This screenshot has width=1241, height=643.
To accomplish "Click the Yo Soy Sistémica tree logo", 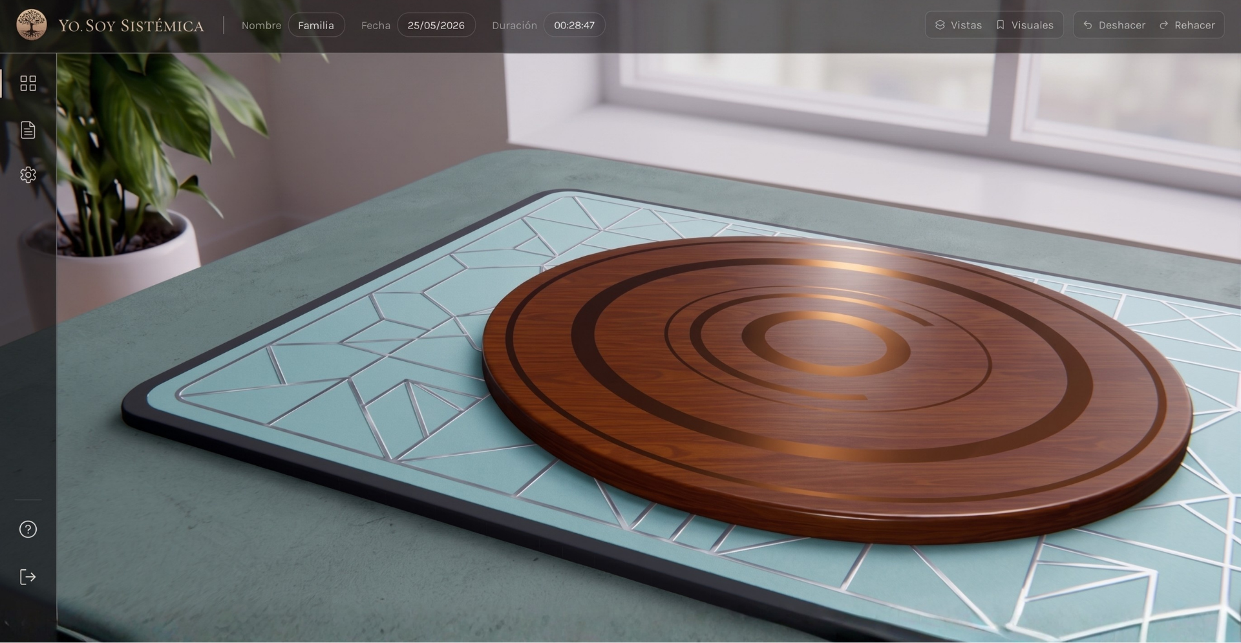I will click(31, 25).
